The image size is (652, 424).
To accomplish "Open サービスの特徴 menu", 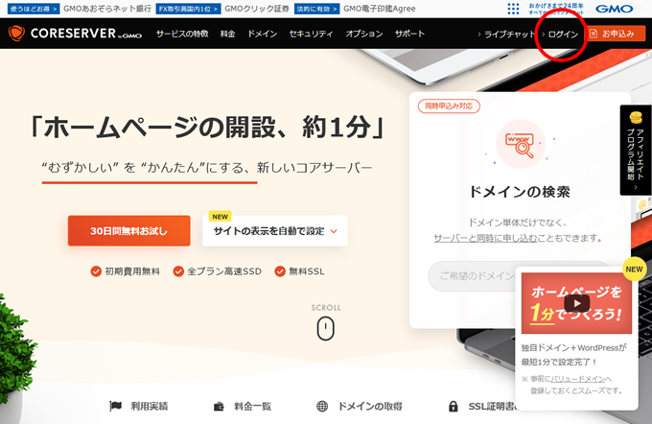I will (182, 34).
